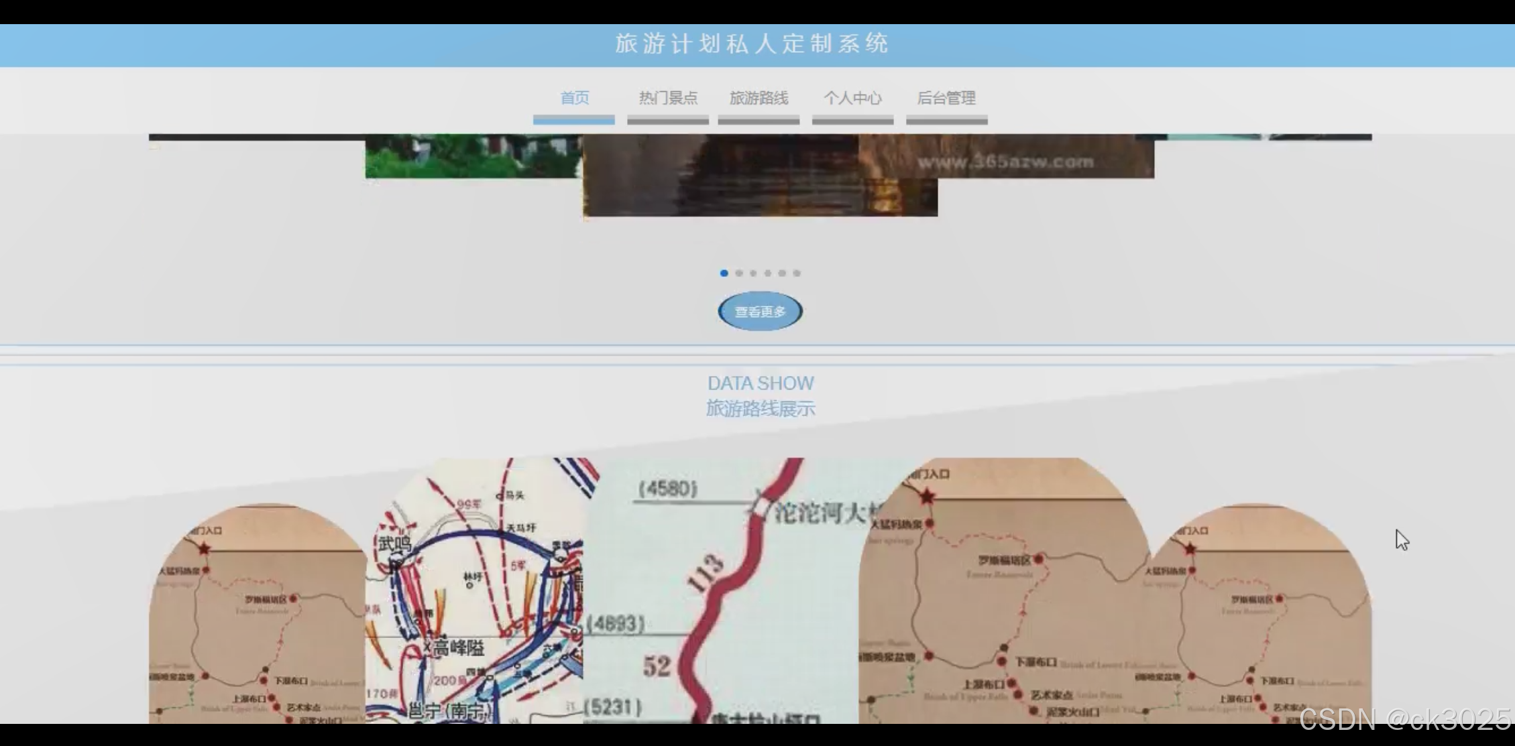This screenshot has width=1515, height=746.
Task: Choose the fifth carousel dot
Action: coord(782,273)
